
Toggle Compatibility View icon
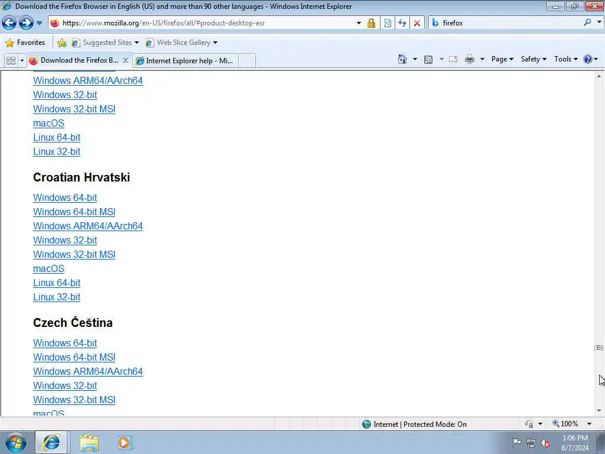pos(388,23)
